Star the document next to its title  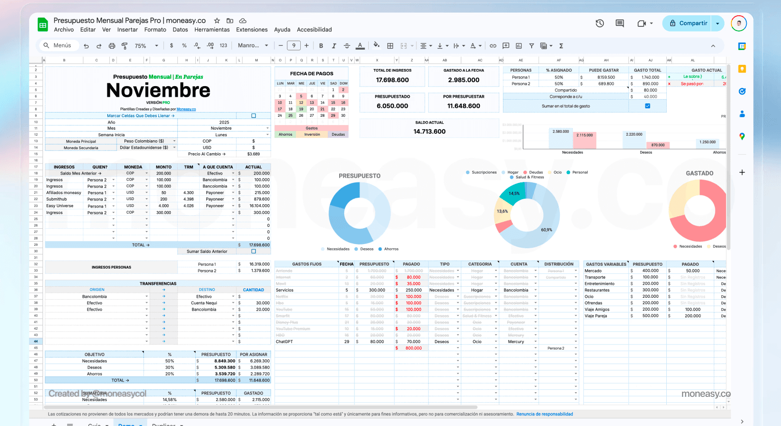[x=217, y=20]
